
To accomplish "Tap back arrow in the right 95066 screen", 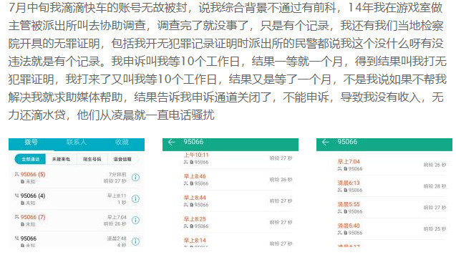I will click(326, 142).
